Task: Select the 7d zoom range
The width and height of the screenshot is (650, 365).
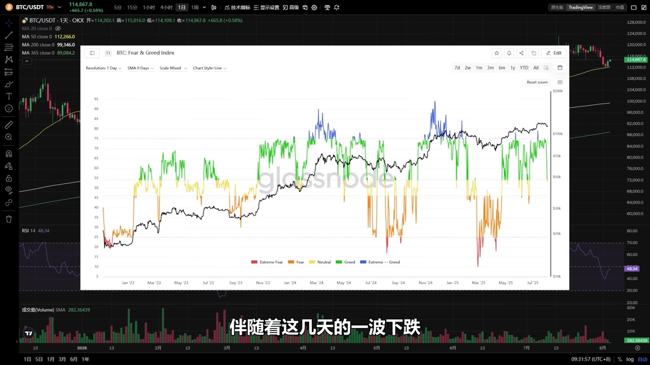Action: [x=457, y=68]
